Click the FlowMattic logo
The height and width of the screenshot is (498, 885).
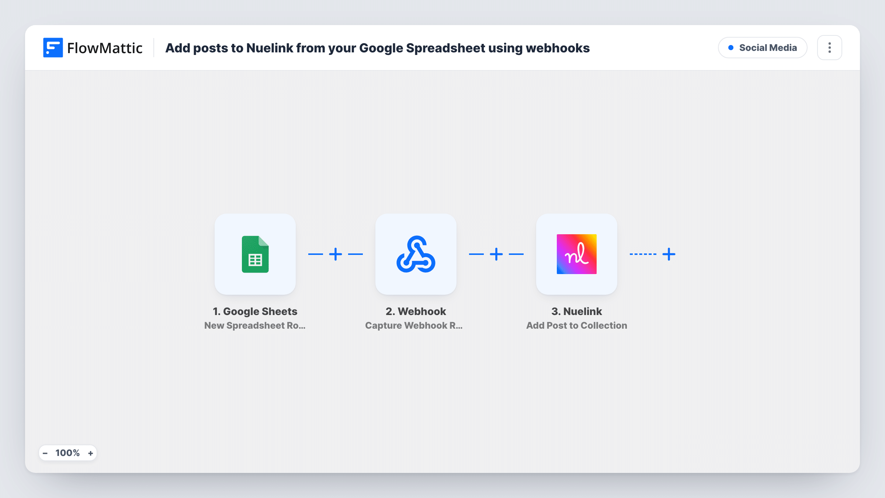93,48
